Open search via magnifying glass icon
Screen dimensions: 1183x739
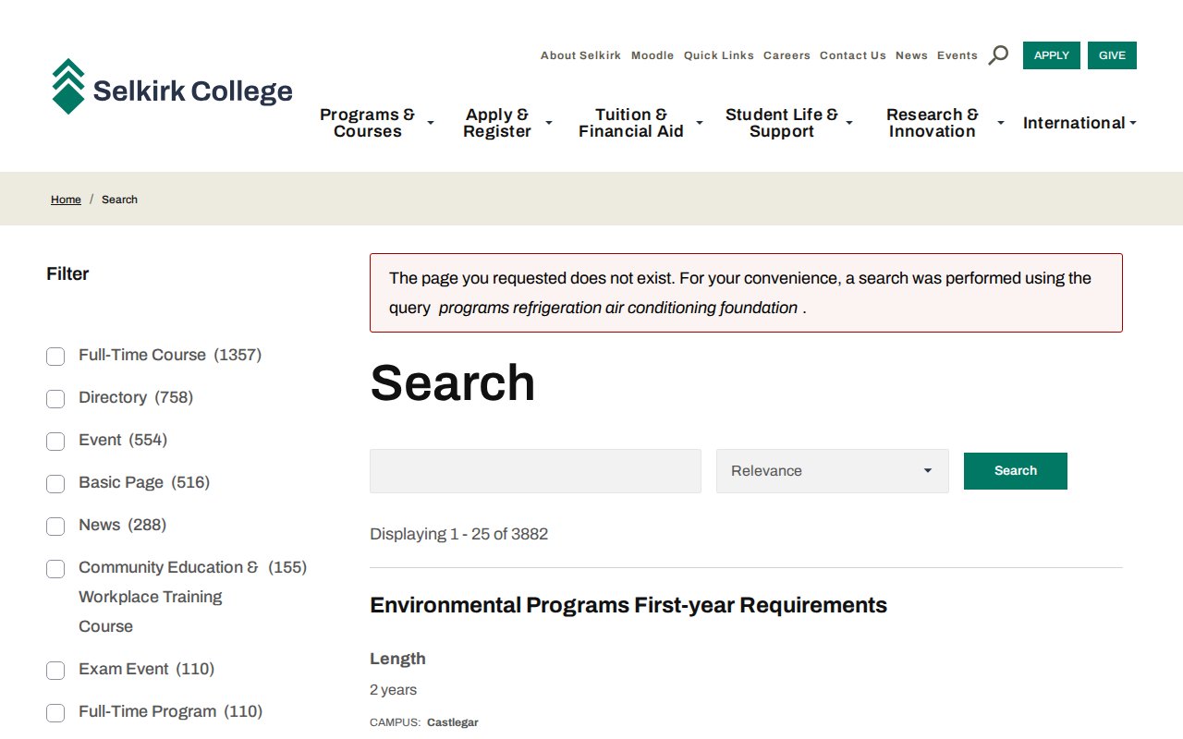click(998, 55)
